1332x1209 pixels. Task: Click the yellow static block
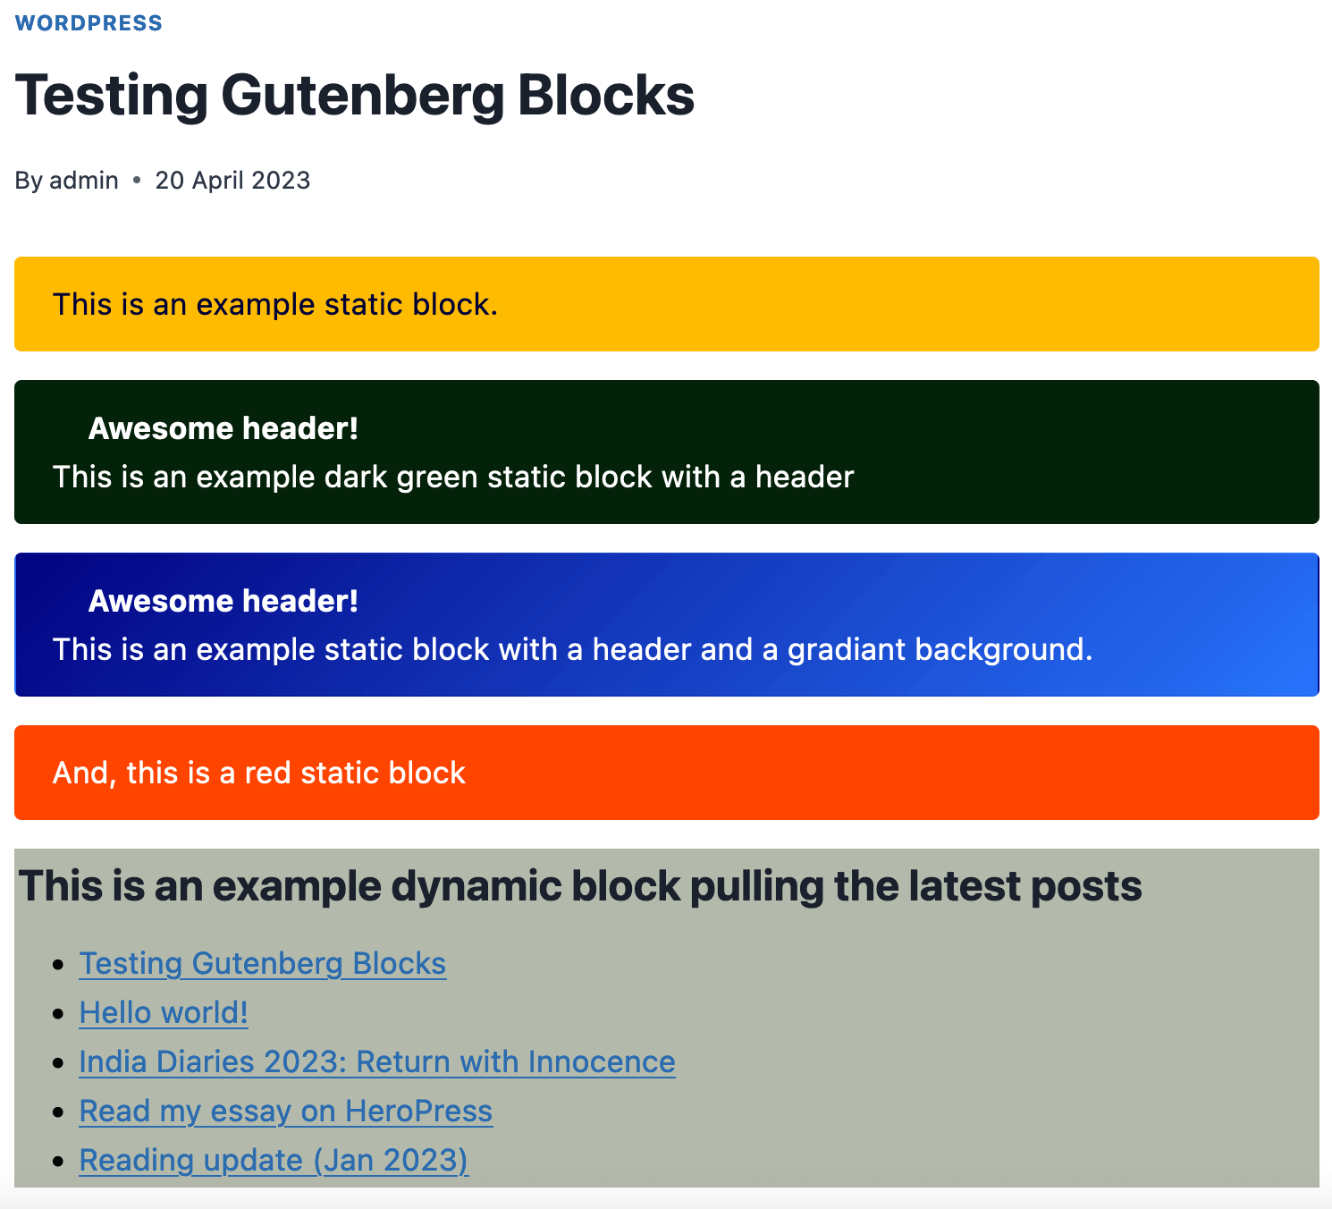click(666, 304)
